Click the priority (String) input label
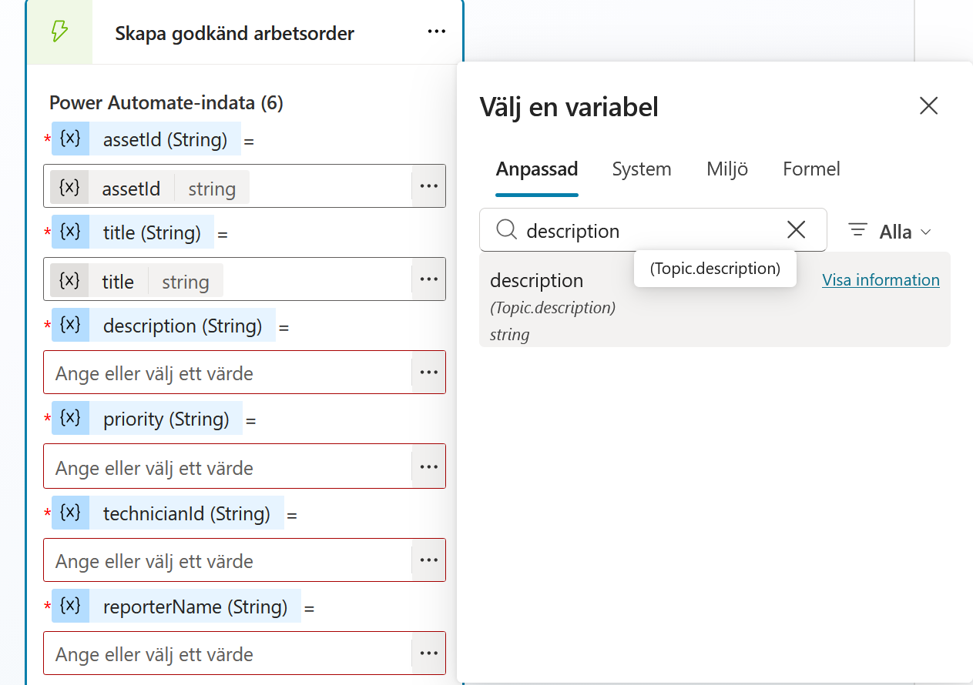The width and height of the screenshot is (973, 685). [166, 419]
